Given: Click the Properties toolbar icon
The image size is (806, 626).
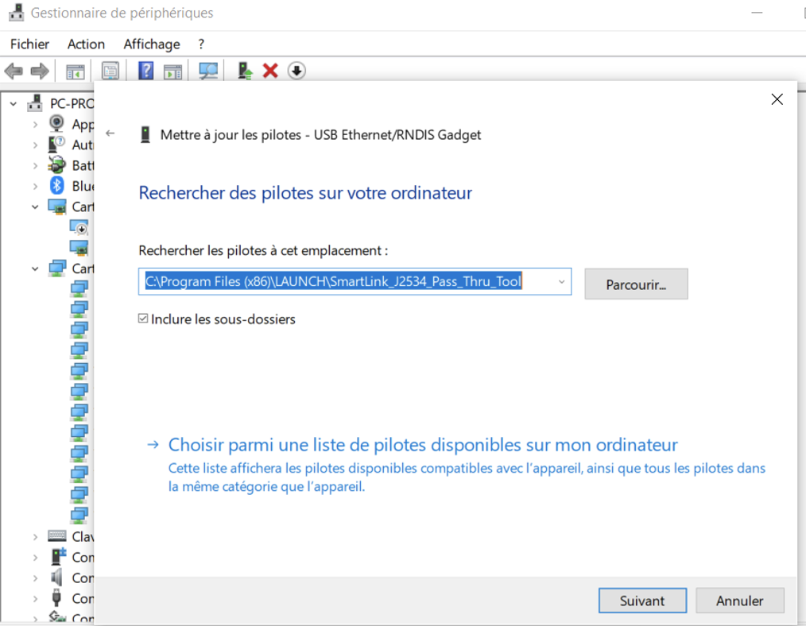Looking at the screenshot, I should [110, 71].
